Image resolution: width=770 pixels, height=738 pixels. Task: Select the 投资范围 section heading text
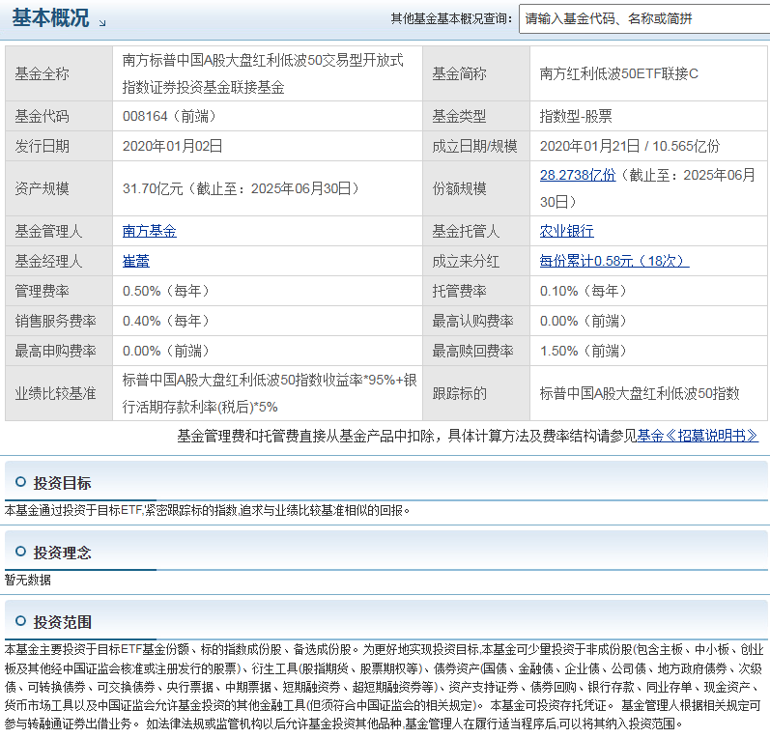pos(63,623)
